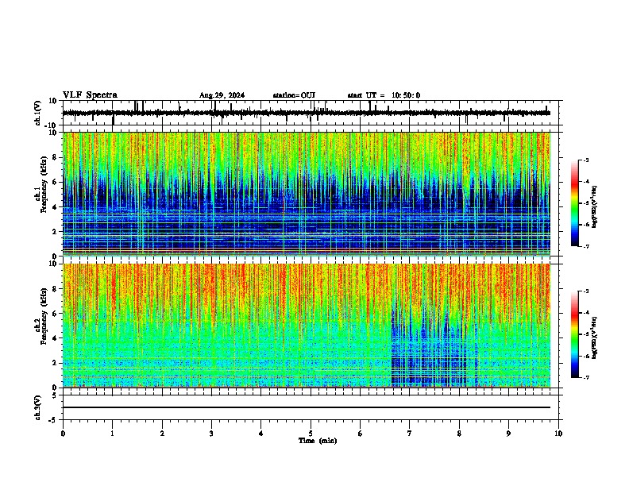Click the "-5" tick of the ch.3(V) axis
This screenshot has height=486, width=629.
coord(53,420)
